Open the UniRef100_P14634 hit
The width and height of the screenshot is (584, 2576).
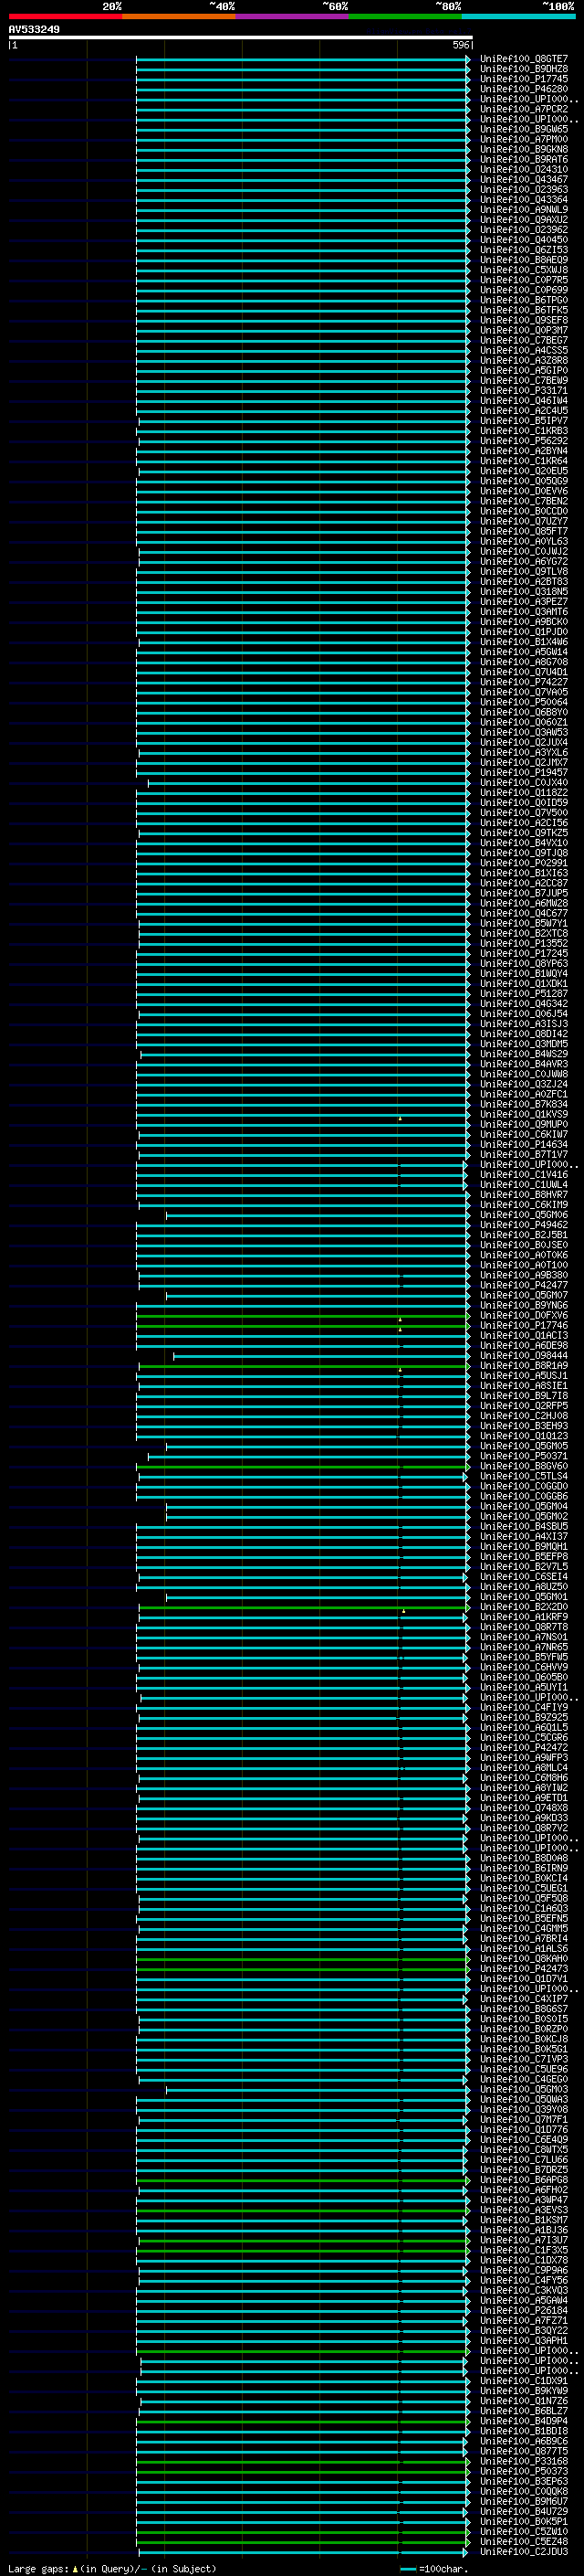coord(523,1145)
